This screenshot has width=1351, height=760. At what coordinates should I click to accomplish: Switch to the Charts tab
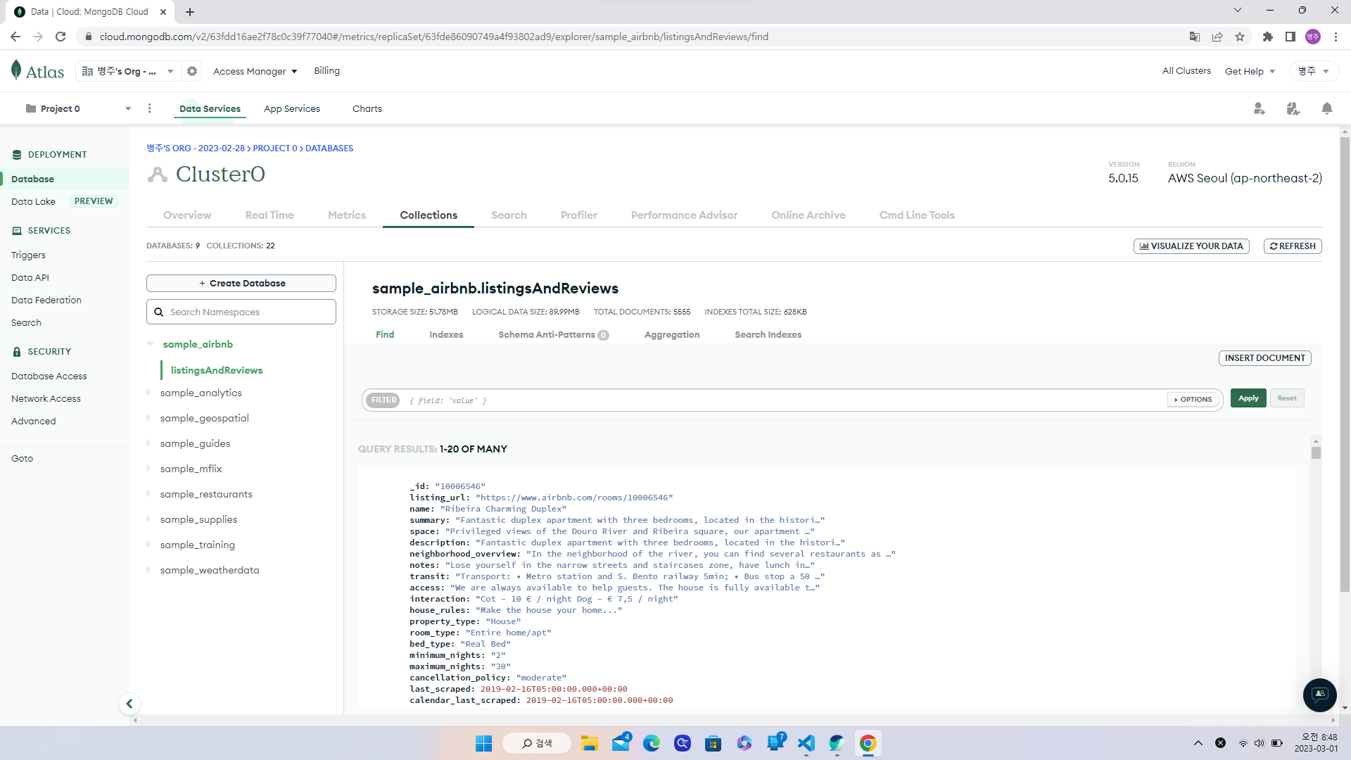(367, 108)
